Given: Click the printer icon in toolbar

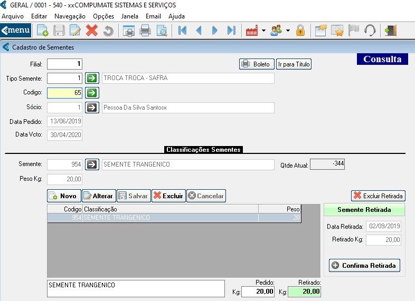Looking at the screenshot, I should (x=145, y=31).
